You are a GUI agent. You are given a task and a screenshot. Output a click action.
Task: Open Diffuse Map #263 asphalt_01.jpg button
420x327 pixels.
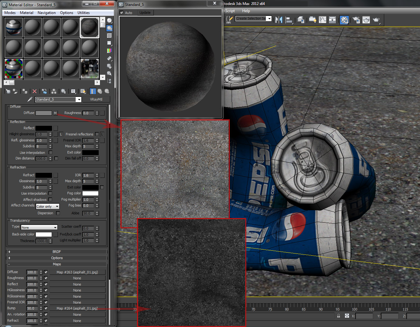point(77,272)
